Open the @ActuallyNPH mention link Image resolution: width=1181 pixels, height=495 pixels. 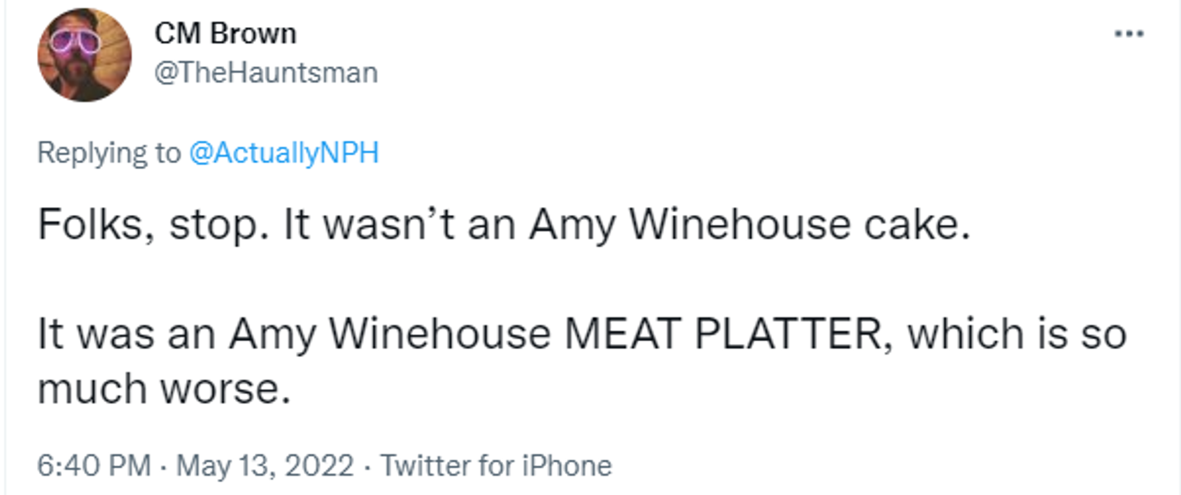pos(284,152)
